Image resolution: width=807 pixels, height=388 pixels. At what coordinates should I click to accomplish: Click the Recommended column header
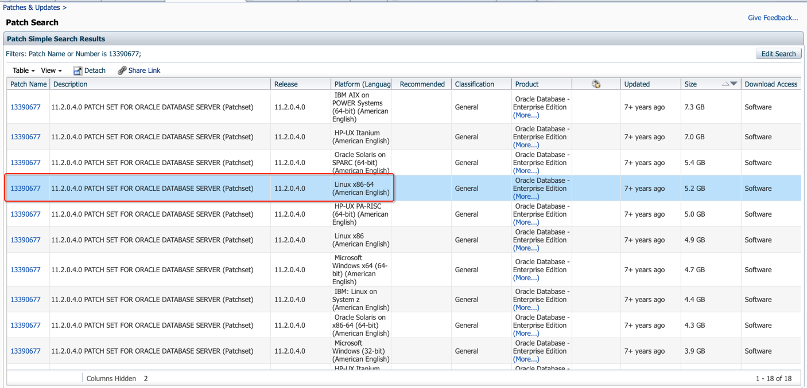coord(422,84)
